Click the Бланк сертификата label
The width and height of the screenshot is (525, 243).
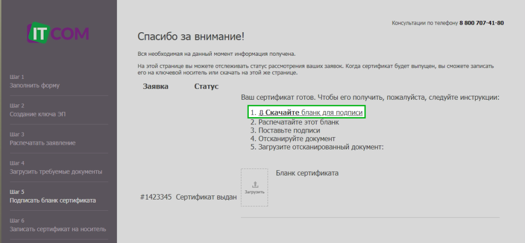click(x=307, y=173)
